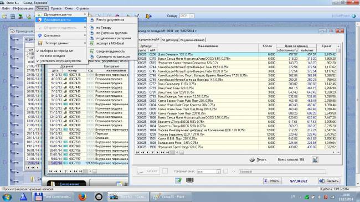Open the Справка menu
The width and height of the screenshot is (360, 202).
(82, 8)
